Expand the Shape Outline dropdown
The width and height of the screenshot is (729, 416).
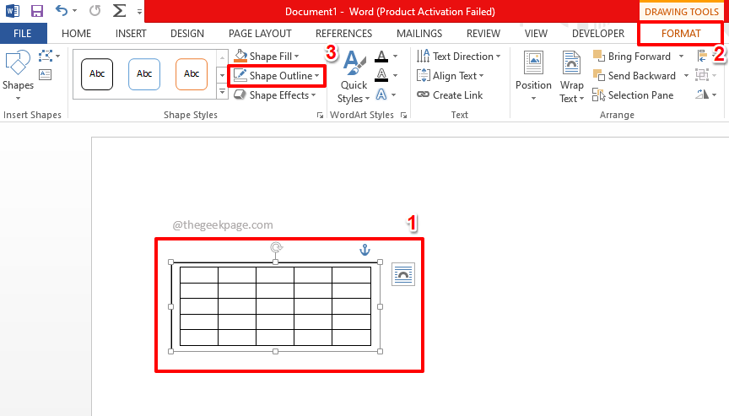(318, 76)
